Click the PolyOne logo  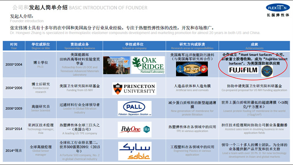pos(130,128)
